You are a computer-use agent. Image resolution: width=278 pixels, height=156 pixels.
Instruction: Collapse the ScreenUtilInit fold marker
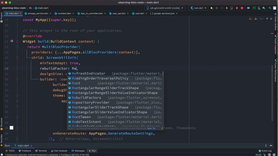17,58
